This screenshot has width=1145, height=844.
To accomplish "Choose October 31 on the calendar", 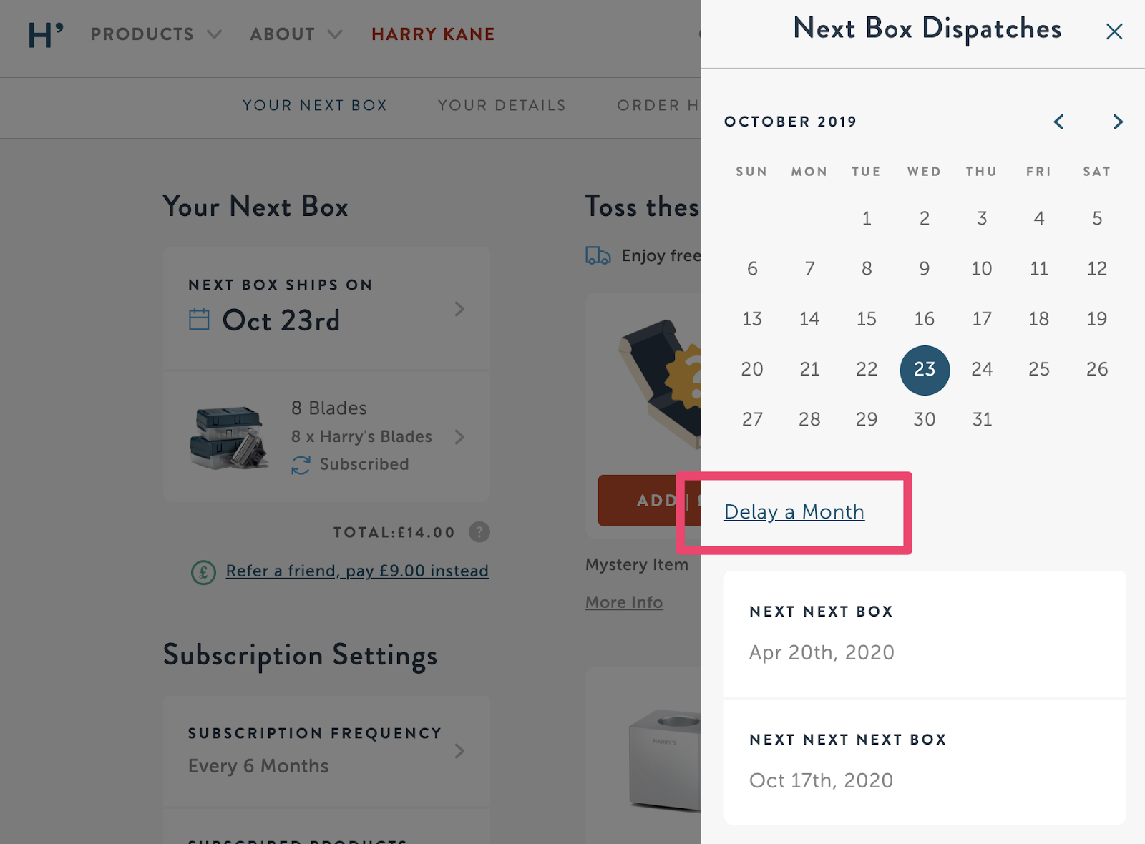I will 982,419.
